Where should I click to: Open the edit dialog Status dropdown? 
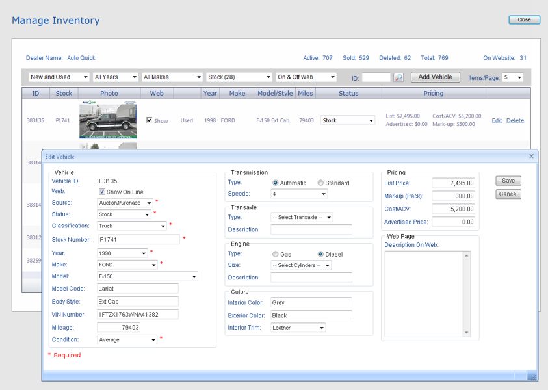124,214
